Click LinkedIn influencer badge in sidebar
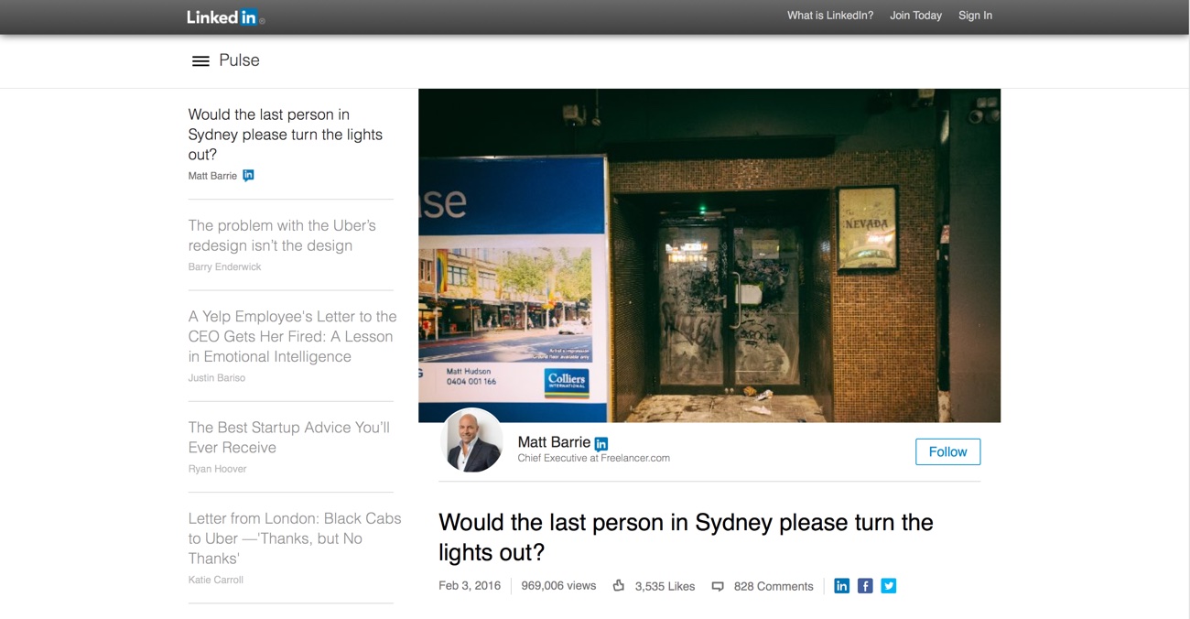Image resolution: width=1190 pixels, height=619 pixels. [x=248, y=175]
